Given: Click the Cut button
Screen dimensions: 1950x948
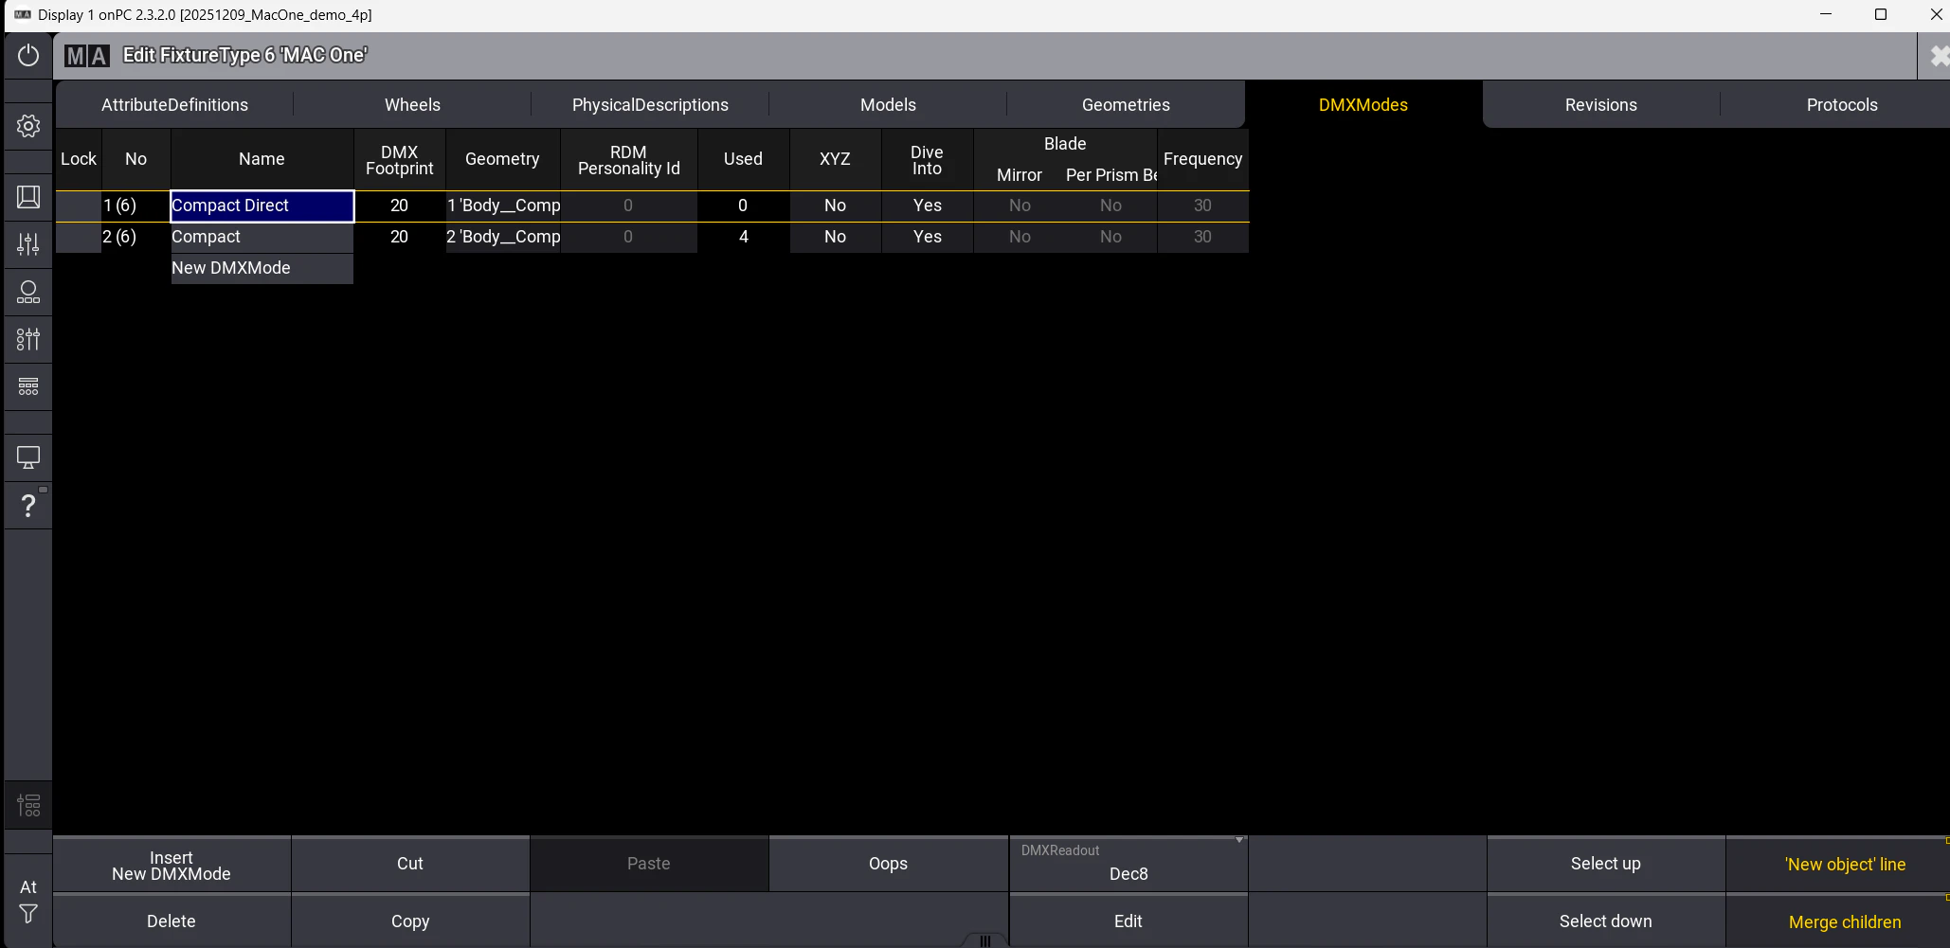Looking at the screenshot, I should click(x=410, y=865).
